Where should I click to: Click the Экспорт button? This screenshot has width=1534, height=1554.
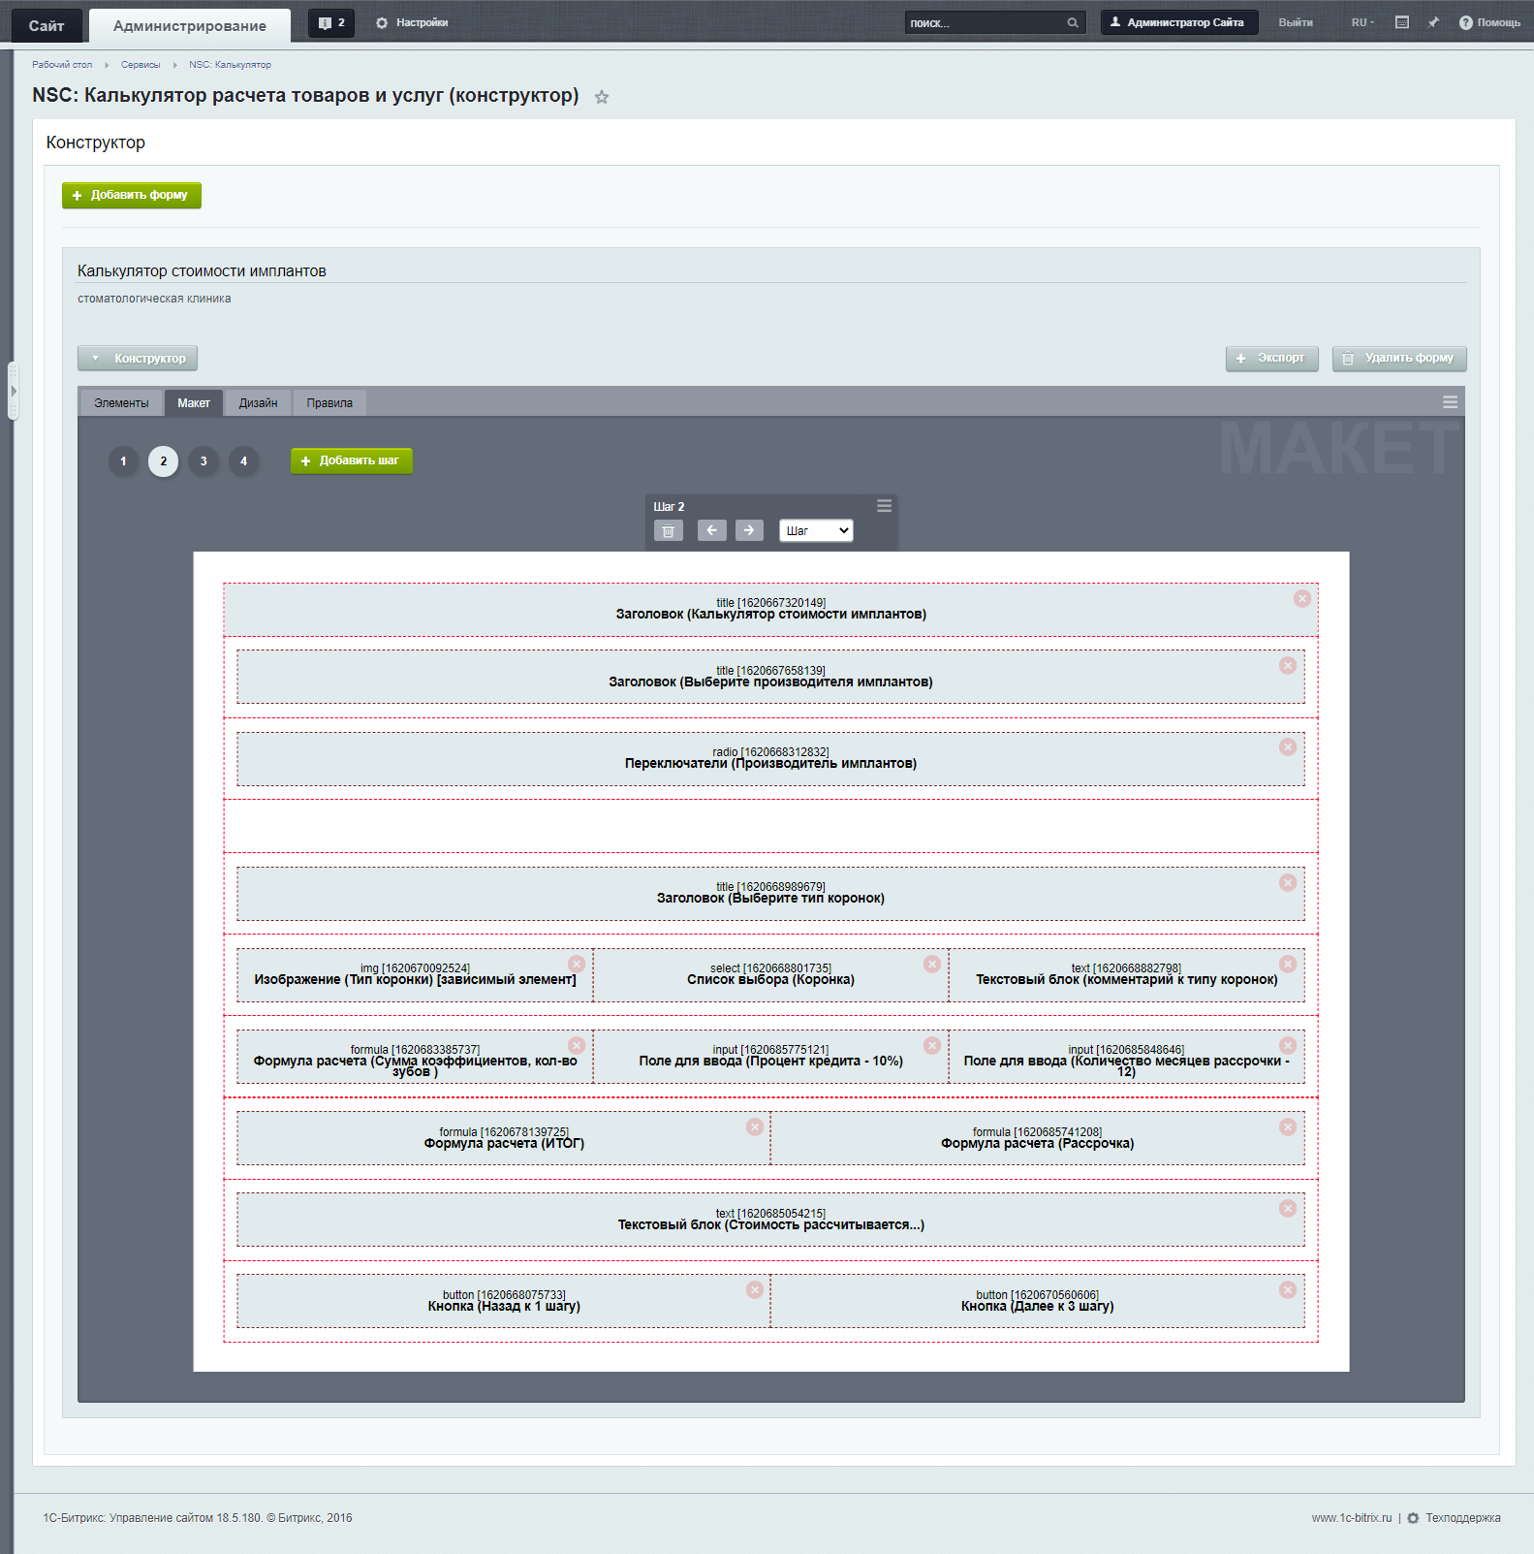click(1271, 359)
